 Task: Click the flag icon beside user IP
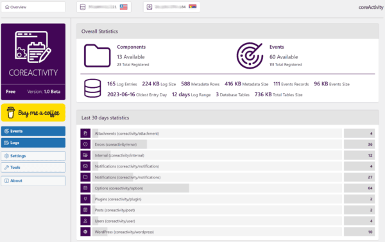(x=193, y=6)
